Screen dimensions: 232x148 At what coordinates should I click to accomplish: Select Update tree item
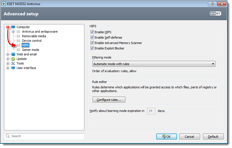click(22, 59)
